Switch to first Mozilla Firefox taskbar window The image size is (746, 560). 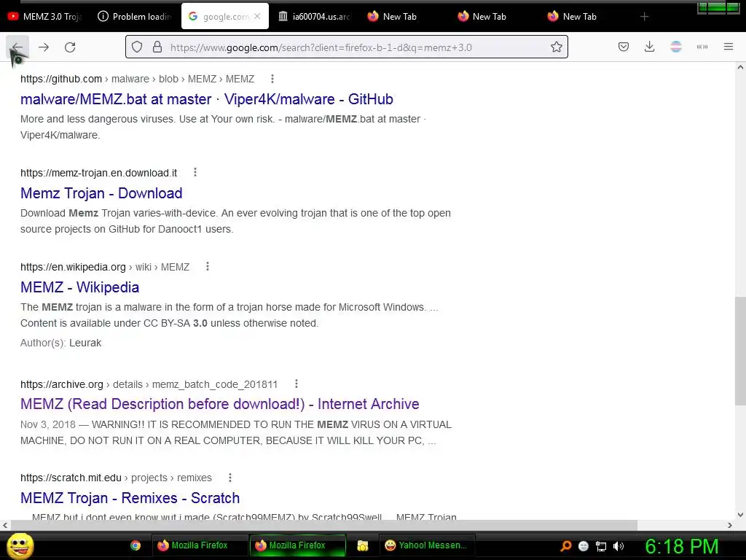(200, 545)
